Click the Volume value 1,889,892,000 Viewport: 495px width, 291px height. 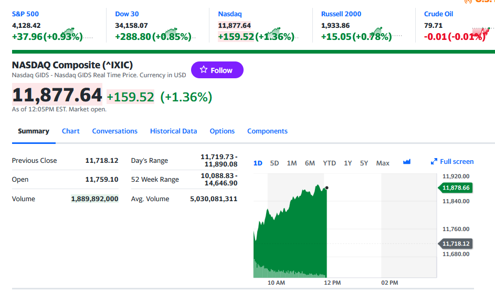(x=94, y=199)
